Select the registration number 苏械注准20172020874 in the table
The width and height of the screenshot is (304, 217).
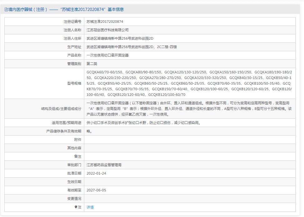(x=105, y=22)
